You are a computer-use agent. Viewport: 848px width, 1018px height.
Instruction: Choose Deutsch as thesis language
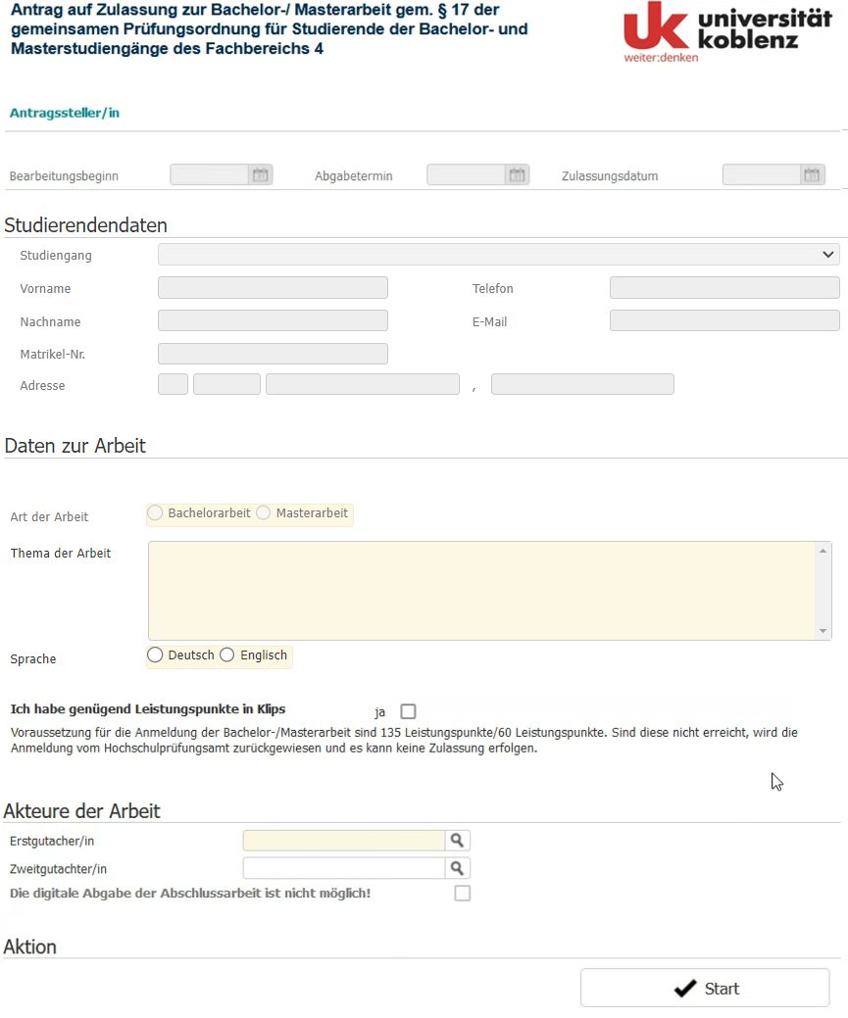pos(155,655)
